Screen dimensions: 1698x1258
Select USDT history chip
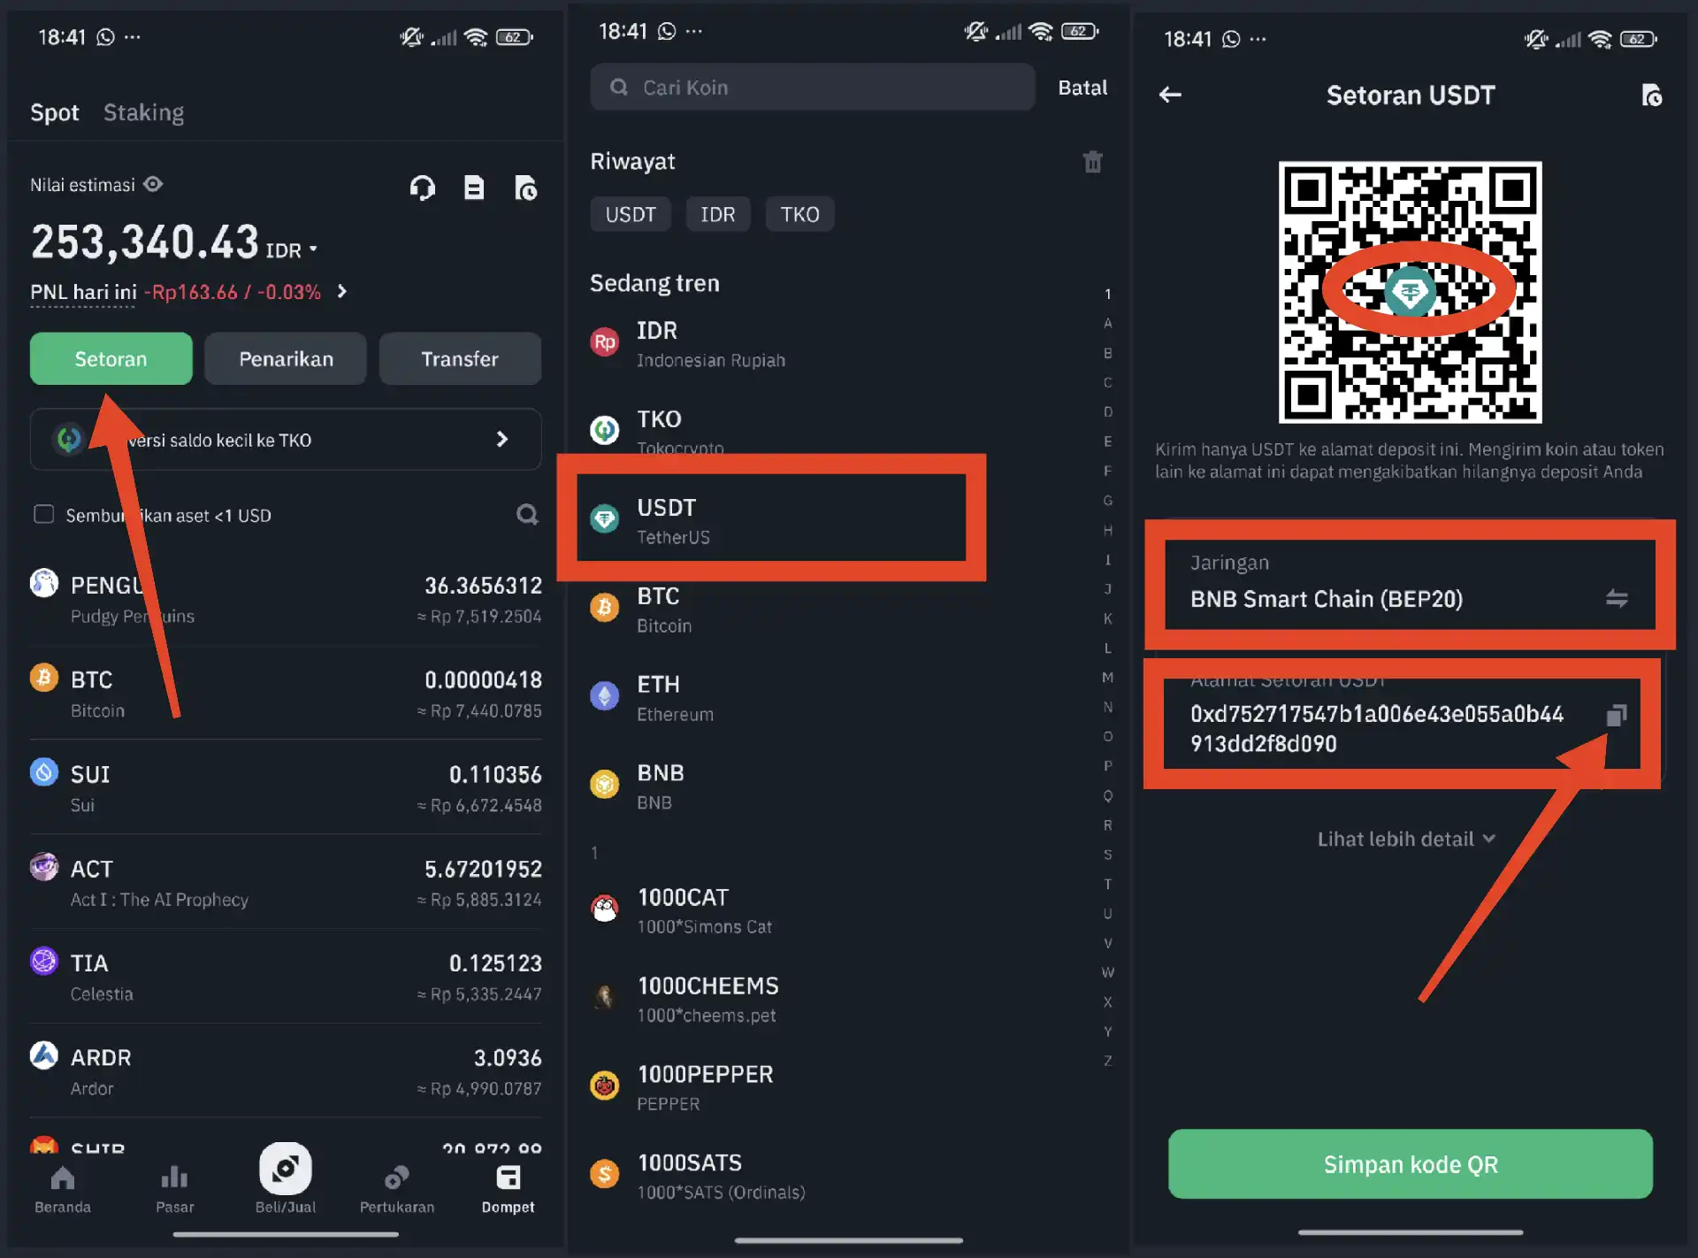point(631,214)
